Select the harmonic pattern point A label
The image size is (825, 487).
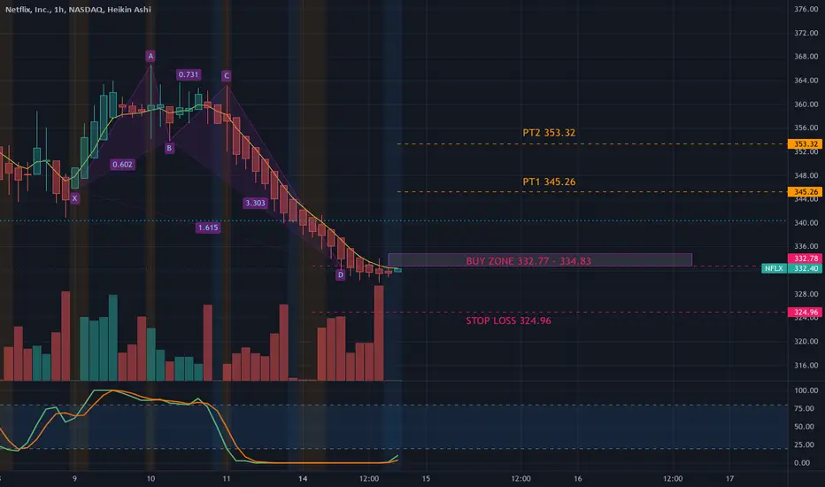(150, 56)
